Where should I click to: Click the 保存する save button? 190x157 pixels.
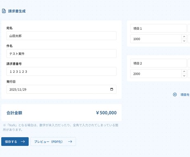click(x=15, y=141)
